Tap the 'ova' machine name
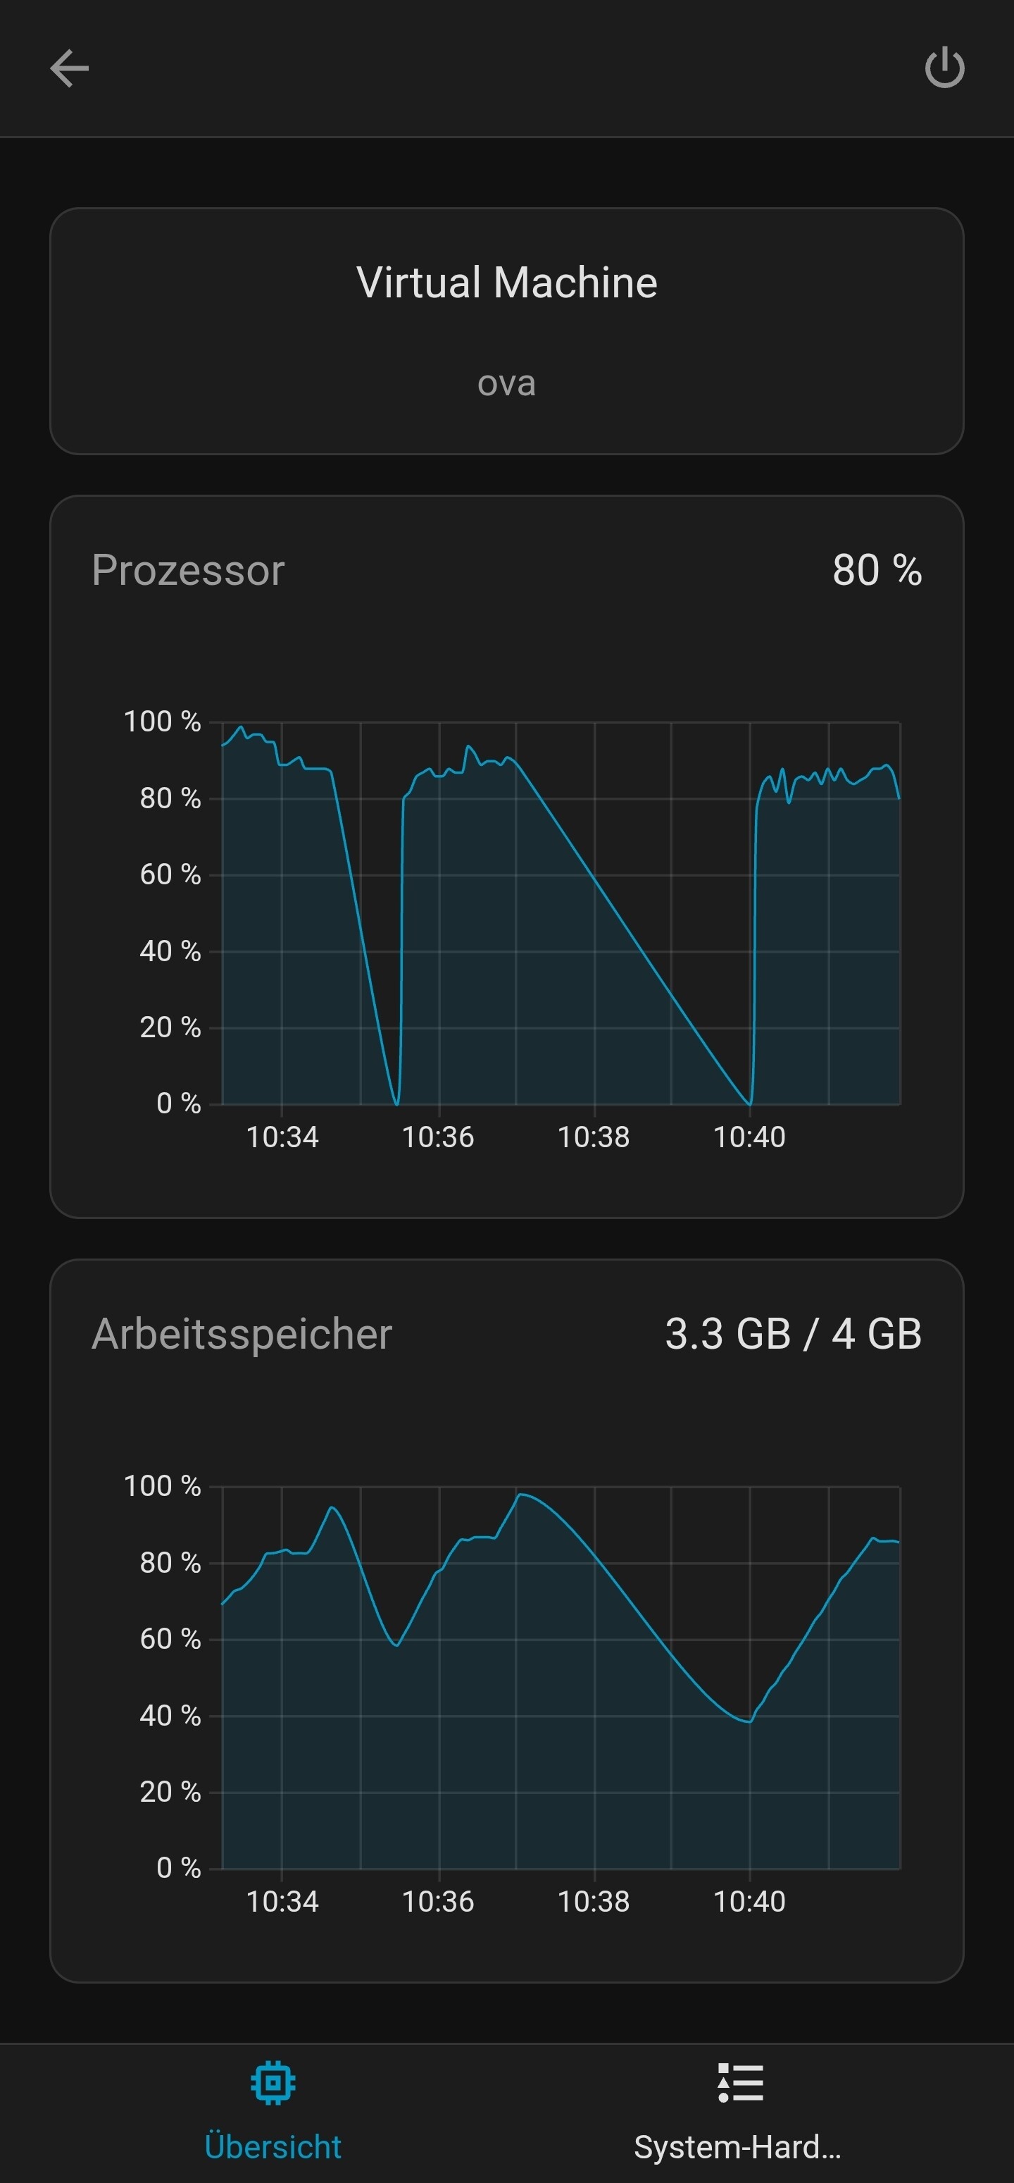Screen dimensions: 1014x2183 [x=506, y=383]
